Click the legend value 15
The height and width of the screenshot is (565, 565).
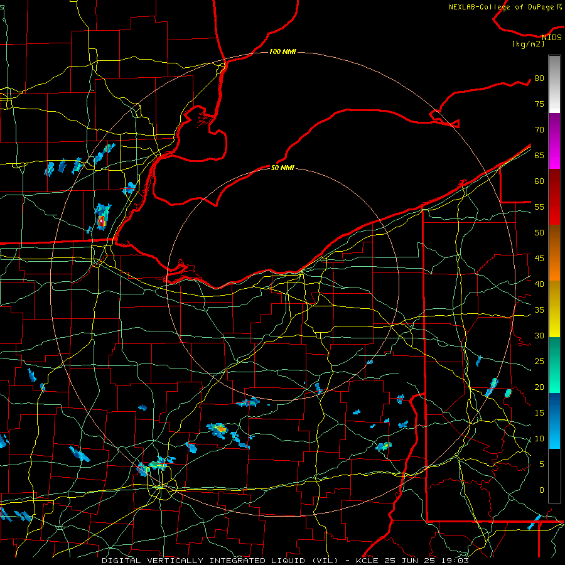click(x=539, y=412)
